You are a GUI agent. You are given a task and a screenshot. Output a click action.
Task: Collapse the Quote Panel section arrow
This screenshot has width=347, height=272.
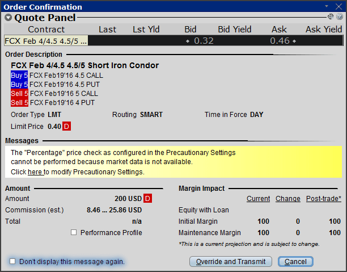[x=9, y=18]
